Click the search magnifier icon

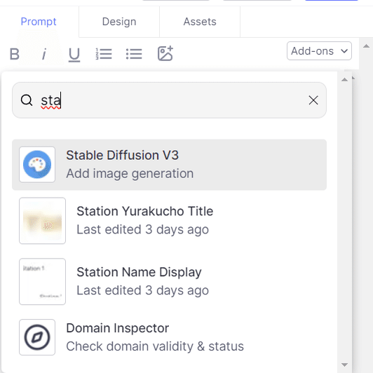[x=27, y=100]
